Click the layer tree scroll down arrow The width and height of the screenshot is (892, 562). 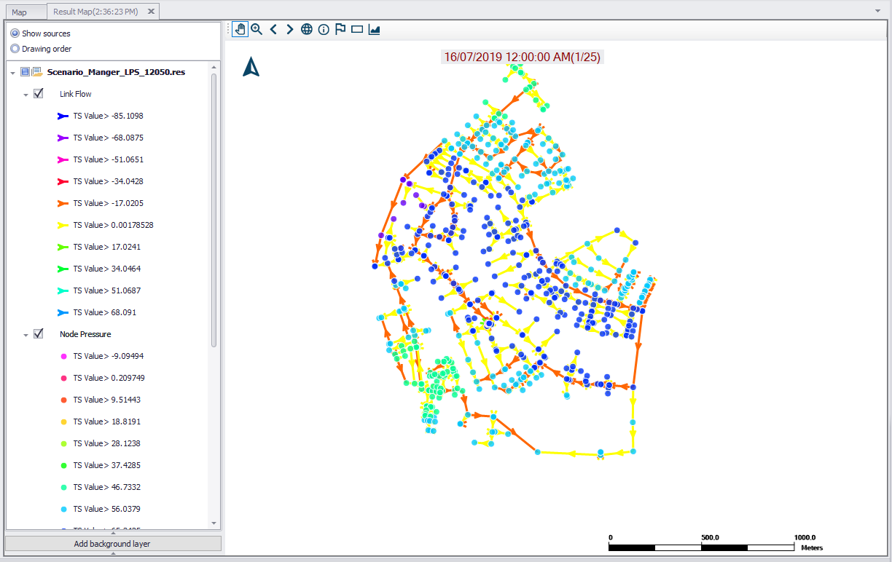(x=214, y=523)
